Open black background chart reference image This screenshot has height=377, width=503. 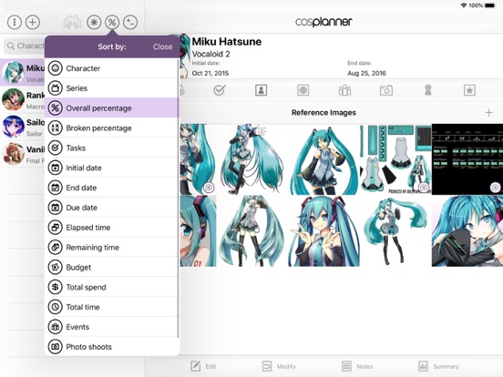467,159
